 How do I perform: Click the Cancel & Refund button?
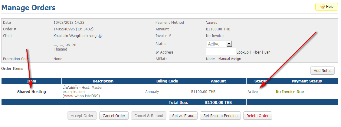[x=149, y=116]
